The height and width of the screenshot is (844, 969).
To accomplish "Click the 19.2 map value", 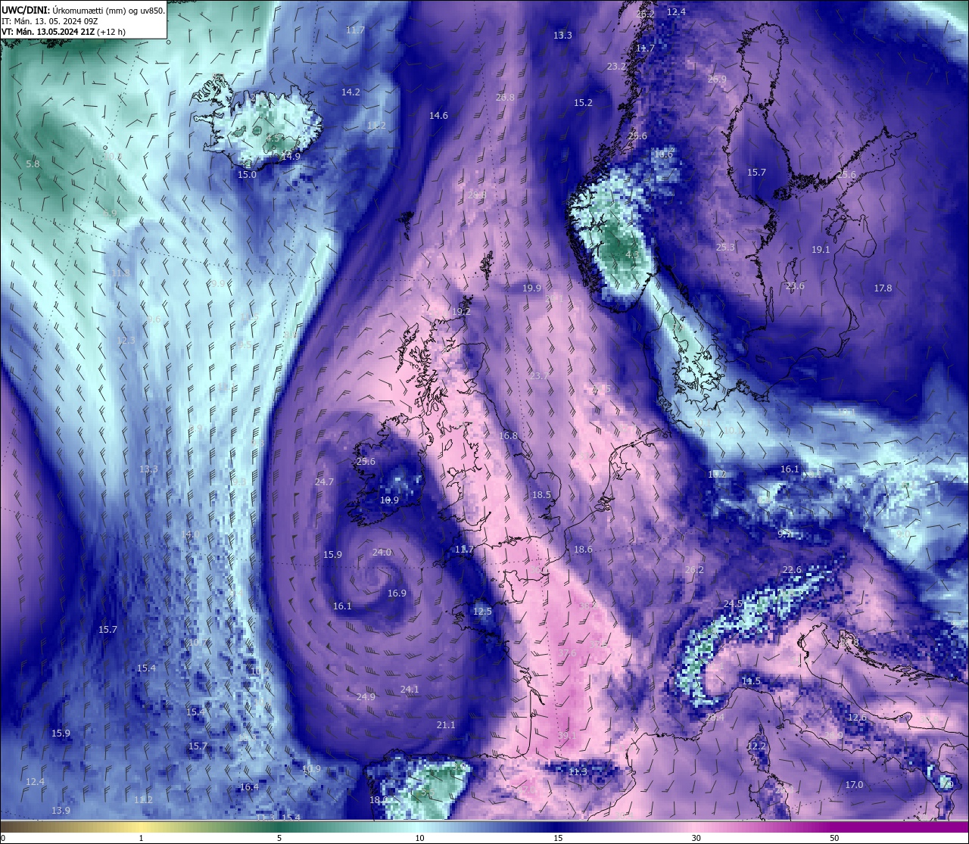I will coord(461,311).
